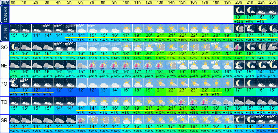This screenshot has width=278, height=133.
Task: Click the 23h hour column header
Action: 272,3
